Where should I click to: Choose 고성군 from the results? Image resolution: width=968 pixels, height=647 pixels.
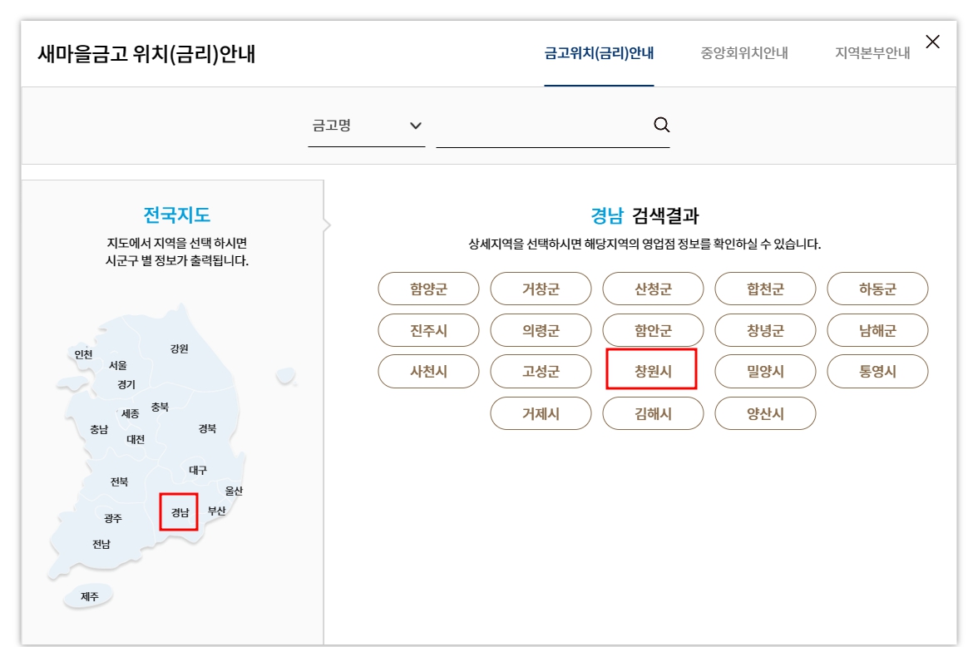541,371
